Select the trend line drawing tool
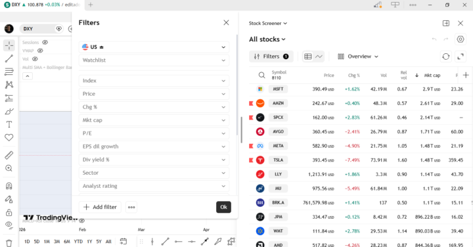473x247 pixels. click(9, 58)
